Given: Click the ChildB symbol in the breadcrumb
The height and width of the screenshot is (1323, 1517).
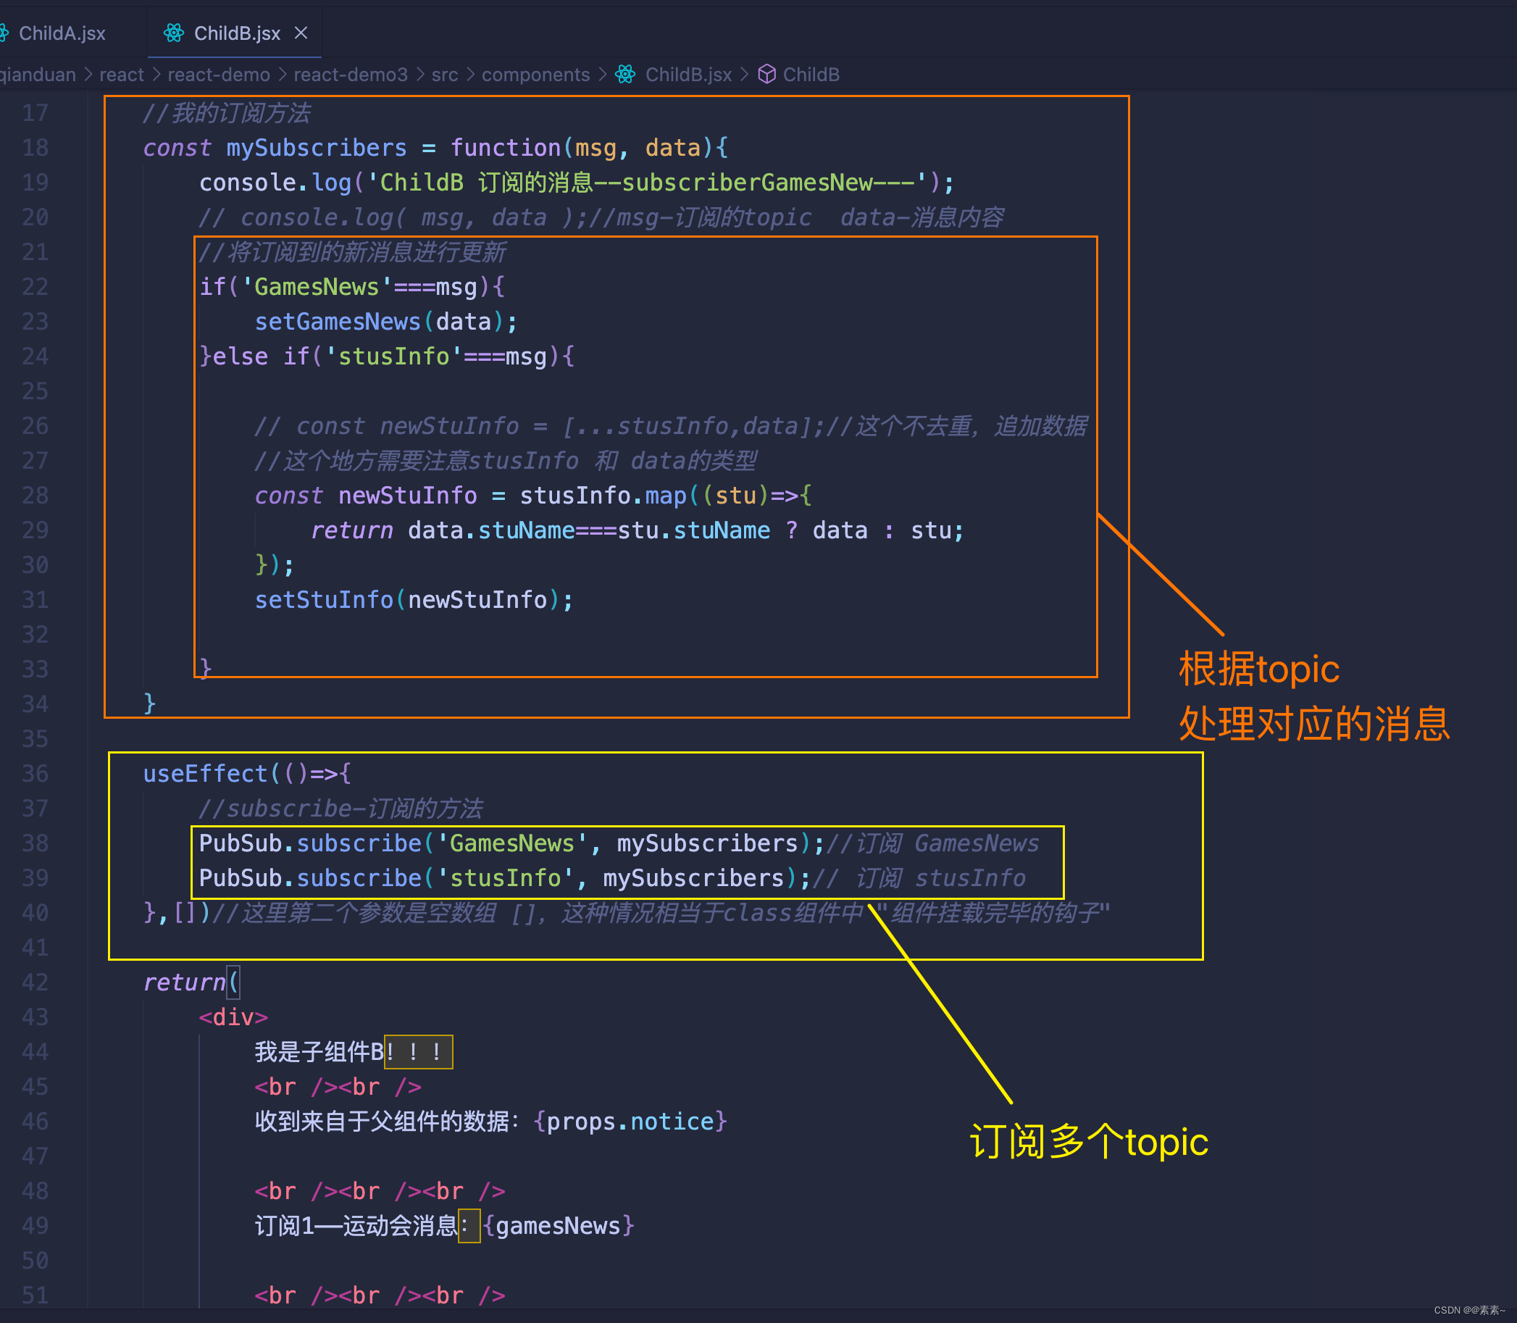Looking at the screenshot, I should tap(811, 75).
